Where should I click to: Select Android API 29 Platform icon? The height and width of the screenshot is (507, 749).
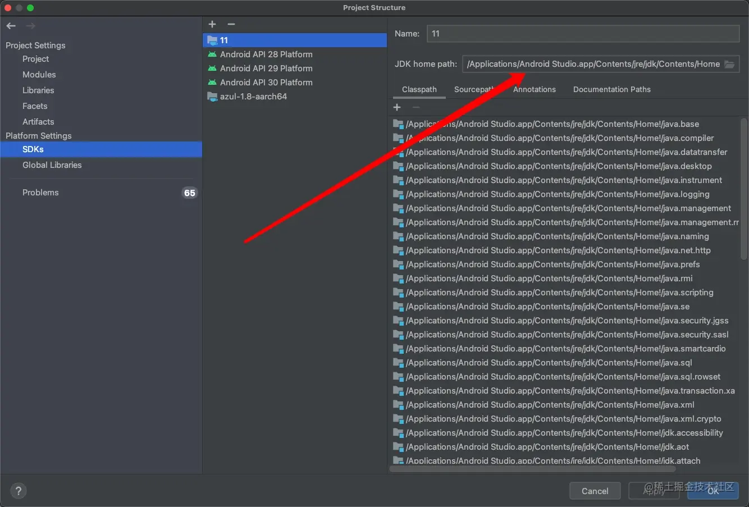pyautogui.click(x=212, y=68)
